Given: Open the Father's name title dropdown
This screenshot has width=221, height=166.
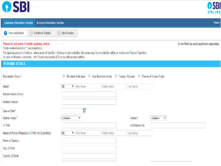Looking at the screenshot, I should coord(68,133).
